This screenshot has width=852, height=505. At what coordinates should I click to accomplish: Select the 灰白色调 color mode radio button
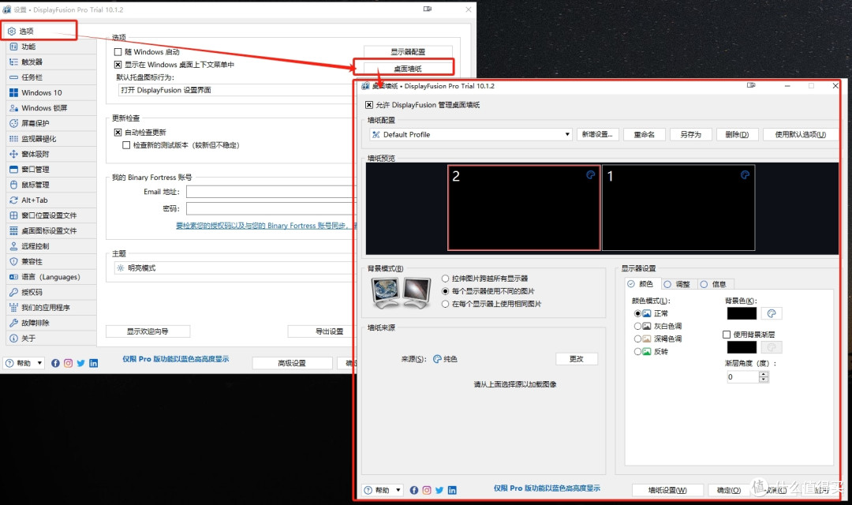pos(638,325)
